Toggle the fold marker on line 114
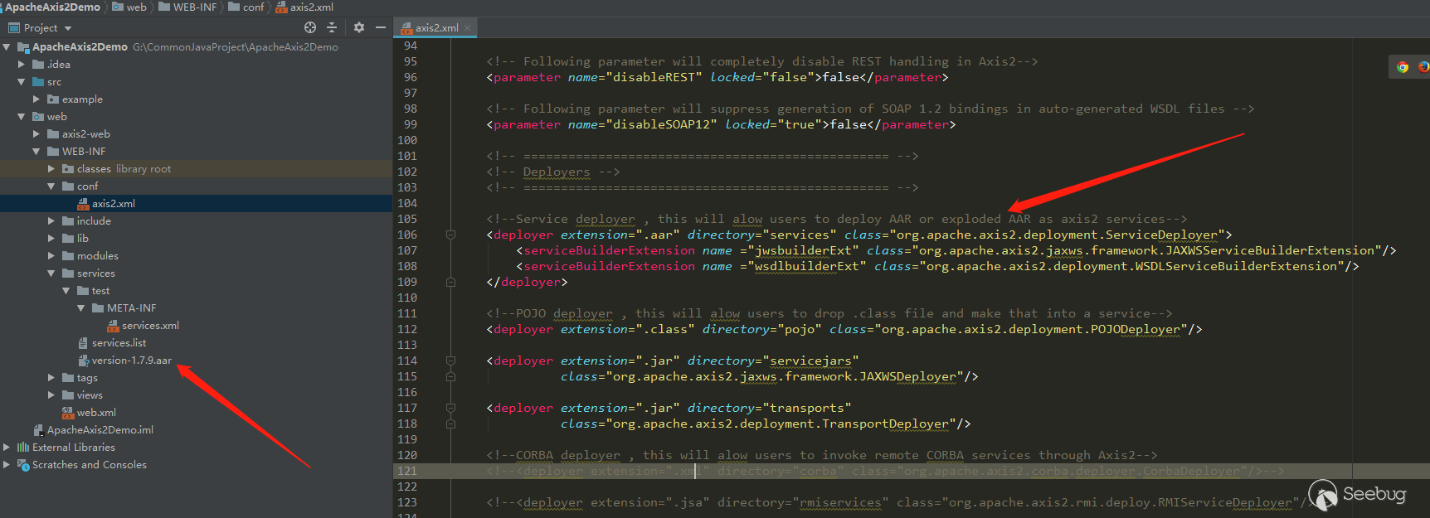 click(450, 361)
